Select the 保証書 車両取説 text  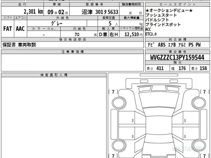click(x=19, y=45)
